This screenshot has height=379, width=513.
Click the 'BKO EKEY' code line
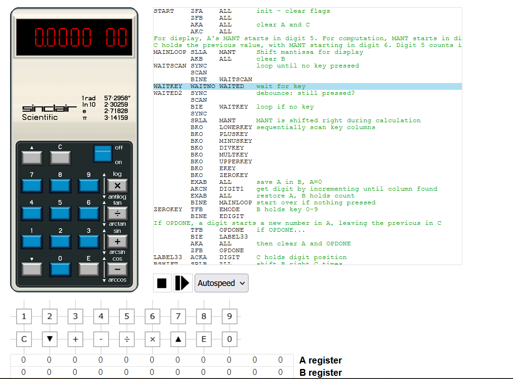click(307, 168)
